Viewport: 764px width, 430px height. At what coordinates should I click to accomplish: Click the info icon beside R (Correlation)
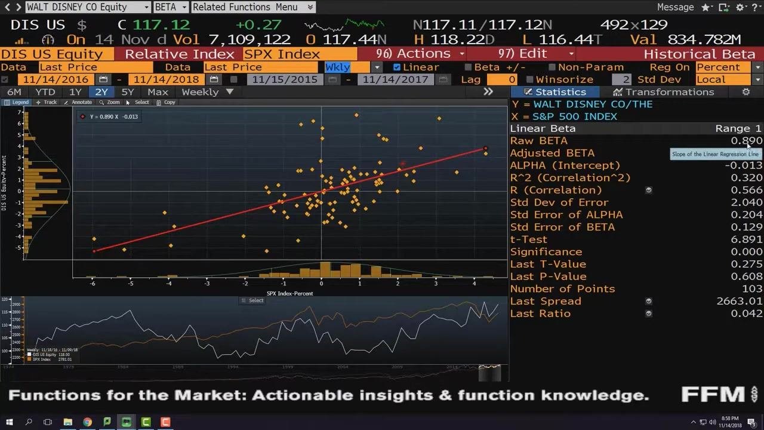tap(649, 190)
